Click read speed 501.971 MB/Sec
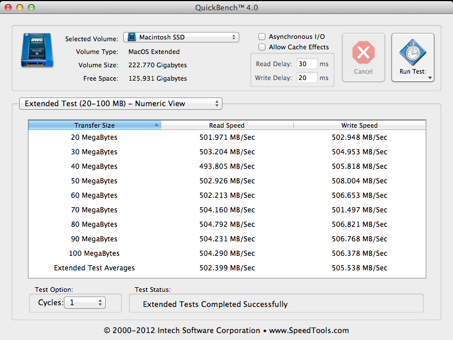 227,138
